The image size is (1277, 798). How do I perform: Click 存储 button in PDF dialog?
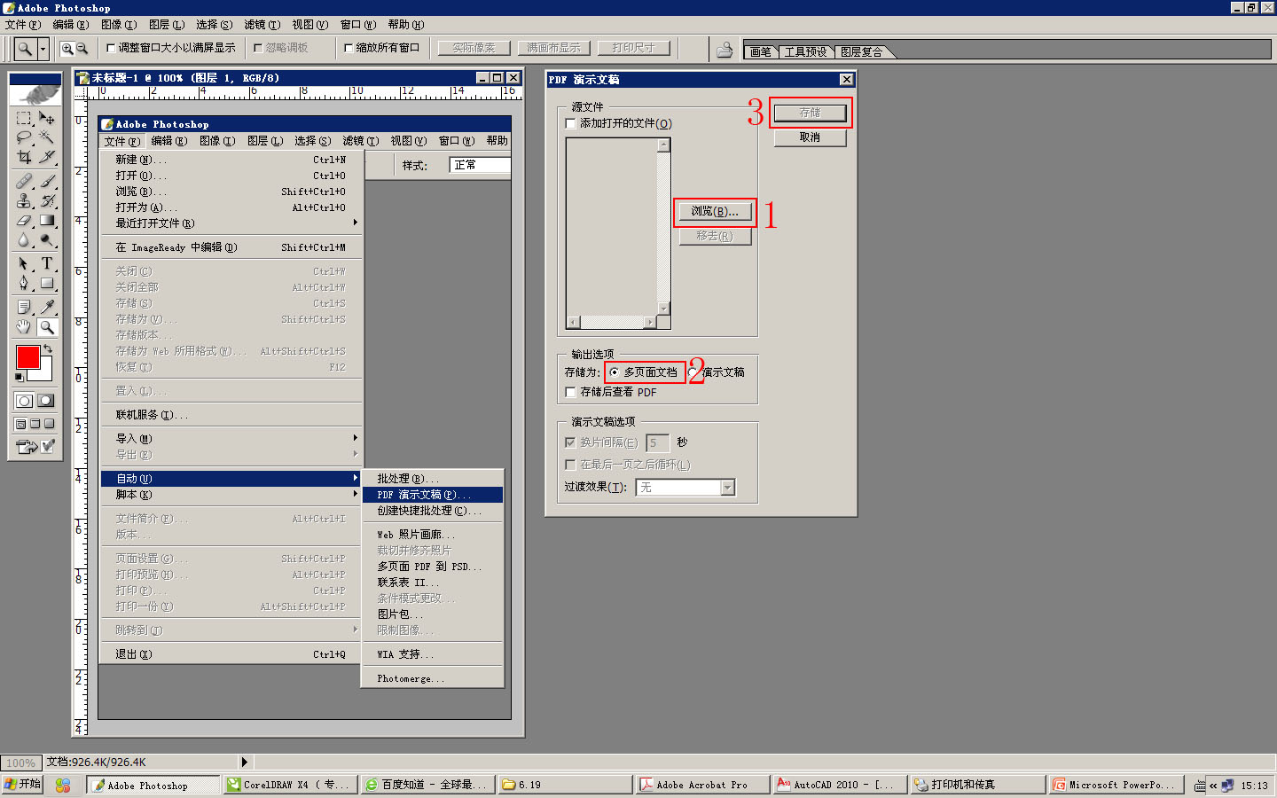(x=810, y=113)
